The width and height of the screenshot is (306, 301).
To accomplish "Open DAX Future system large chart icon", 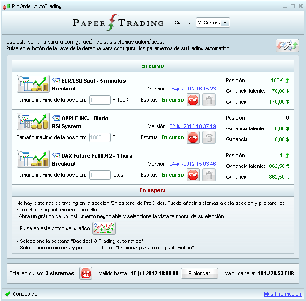I will (33, 159).
